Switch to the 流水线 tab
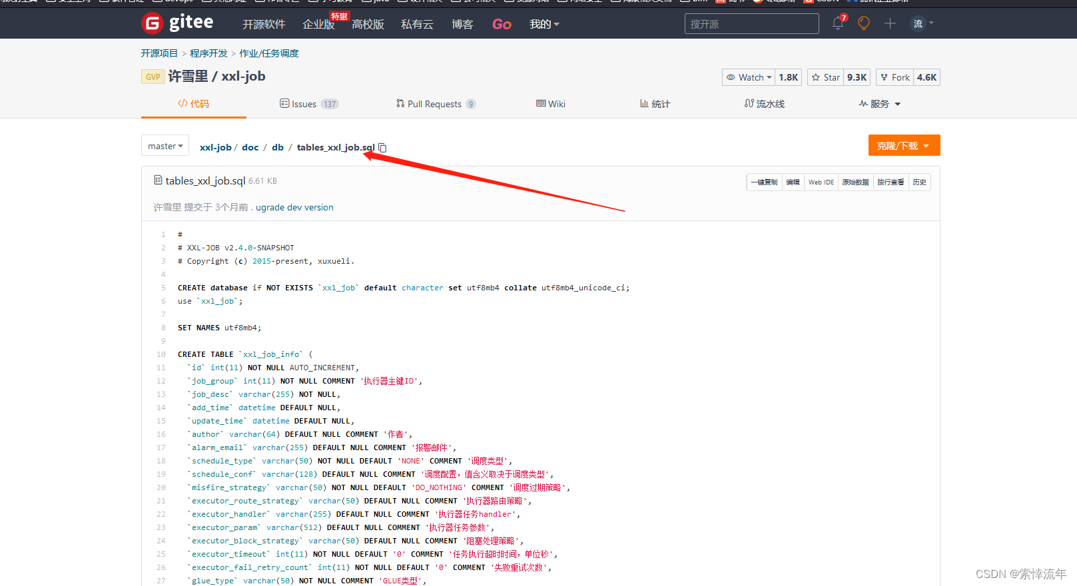The width and height of the screenshot is (1077, 586). pyautogui.click(x=764, y=104)
